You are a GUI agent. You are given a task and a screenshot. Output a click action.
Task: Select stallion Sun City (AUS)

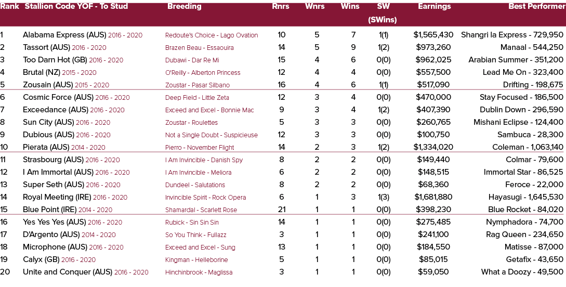48,122
